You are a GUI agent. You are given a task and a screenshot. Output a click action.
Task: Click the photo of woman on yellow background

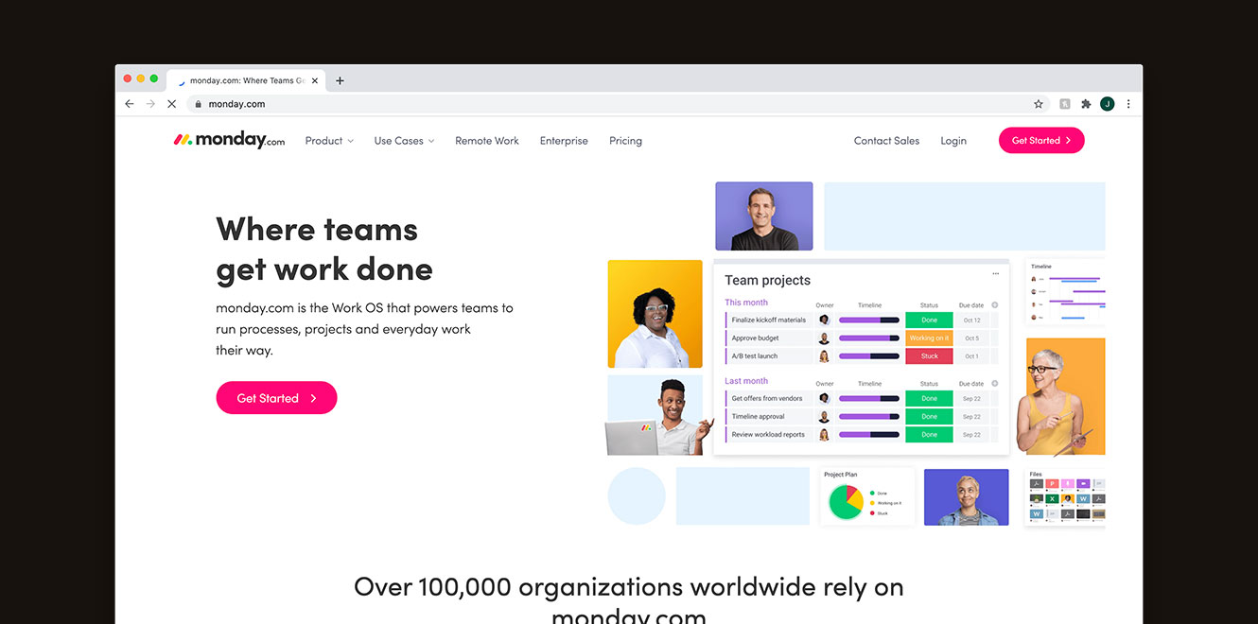click(x=655, y=314)
